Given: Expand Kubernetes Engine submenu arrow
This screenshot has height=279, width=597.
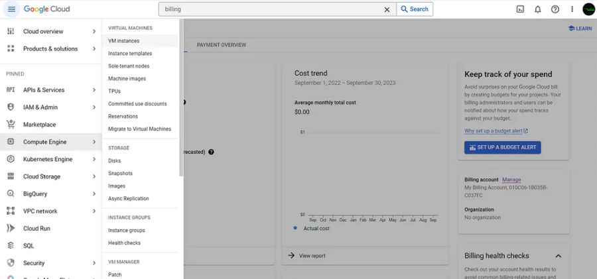Looking at the screenshot, I should tap(94, 159).
